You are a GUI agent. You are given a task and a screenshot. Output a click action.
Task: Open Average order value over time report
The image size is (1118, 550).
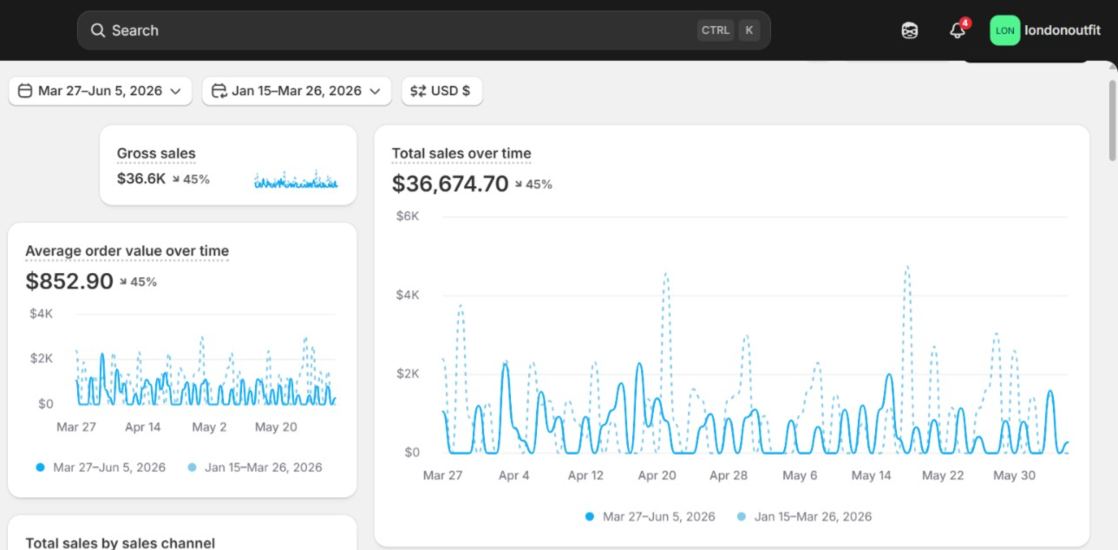127,251
